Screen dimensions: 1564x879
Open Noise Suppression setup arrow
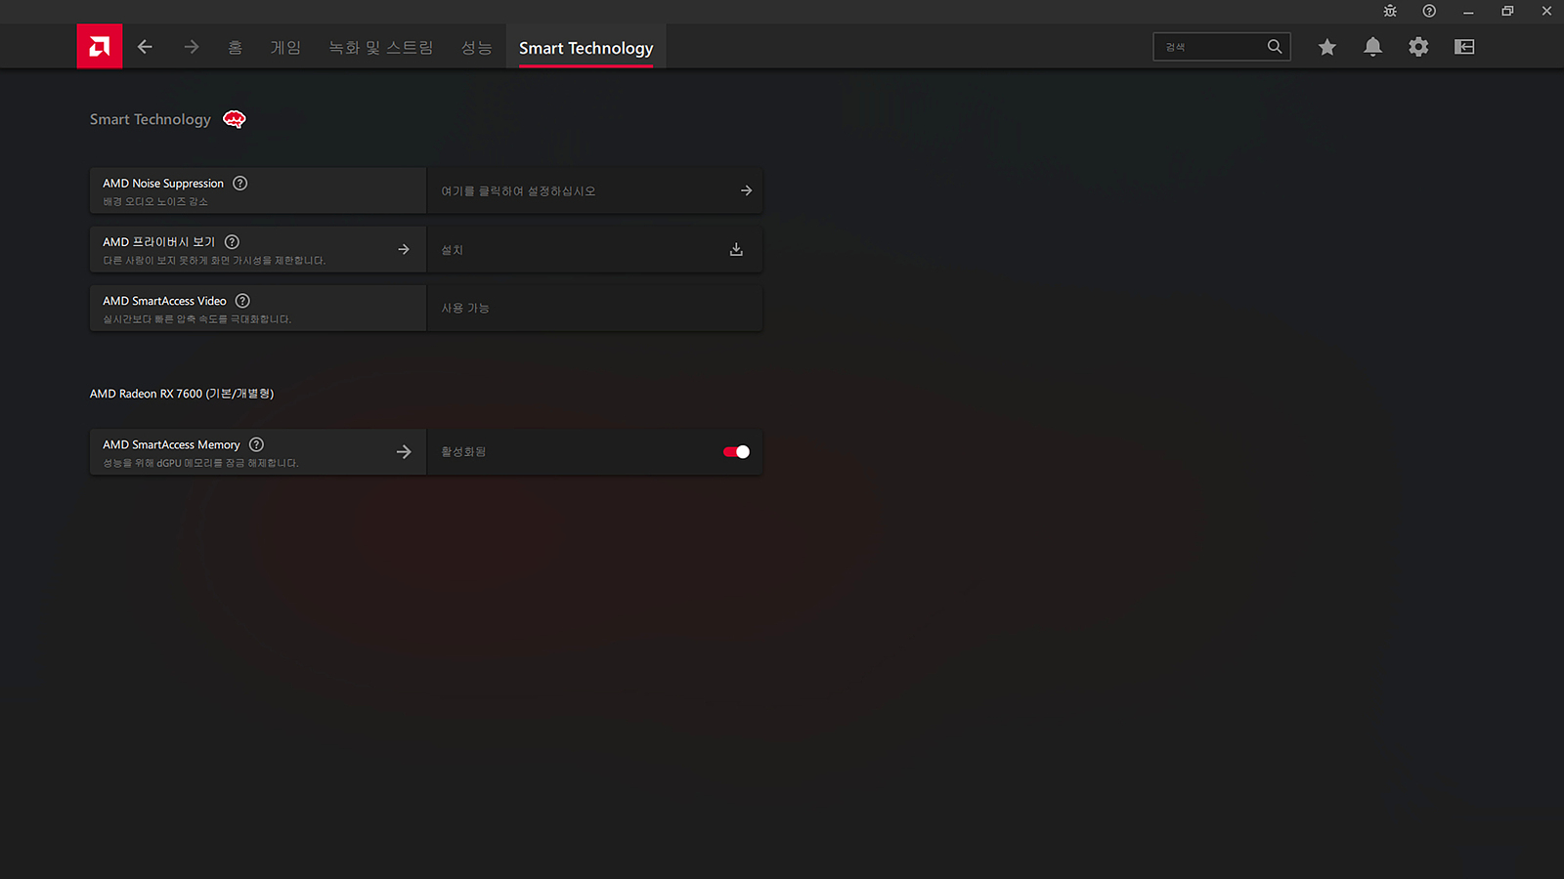(x=746, y=191)
